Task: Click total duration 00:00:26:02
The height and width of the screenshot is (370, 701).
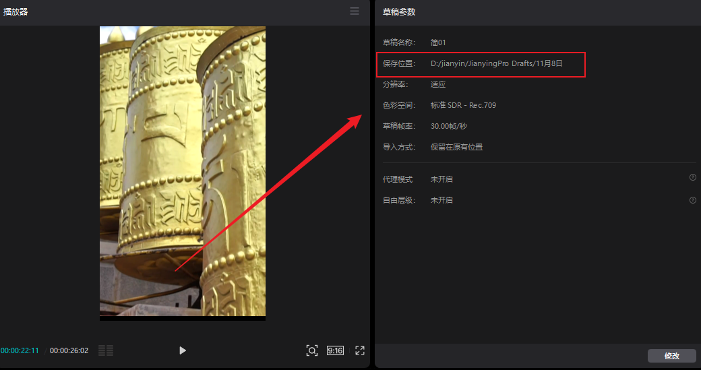Action: tap(69, 350)
